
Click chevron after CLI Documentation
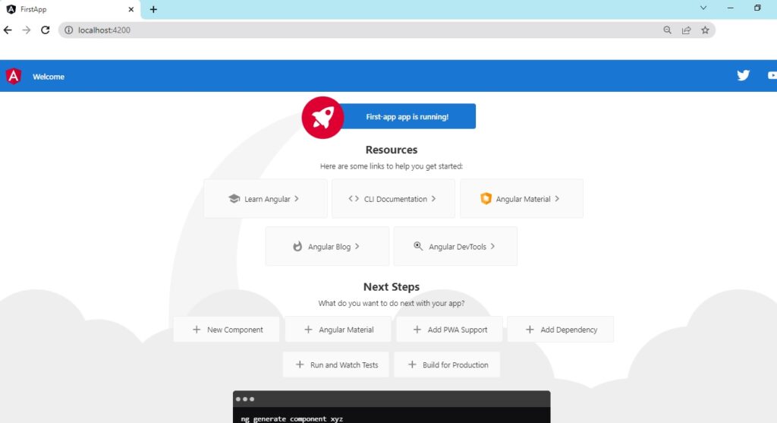tap(433, 198)
